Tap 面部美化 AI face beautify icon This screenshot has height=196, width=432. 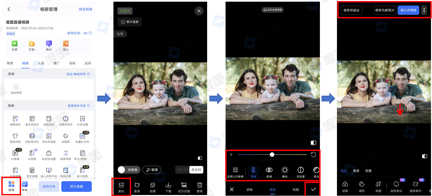[415, 184]
